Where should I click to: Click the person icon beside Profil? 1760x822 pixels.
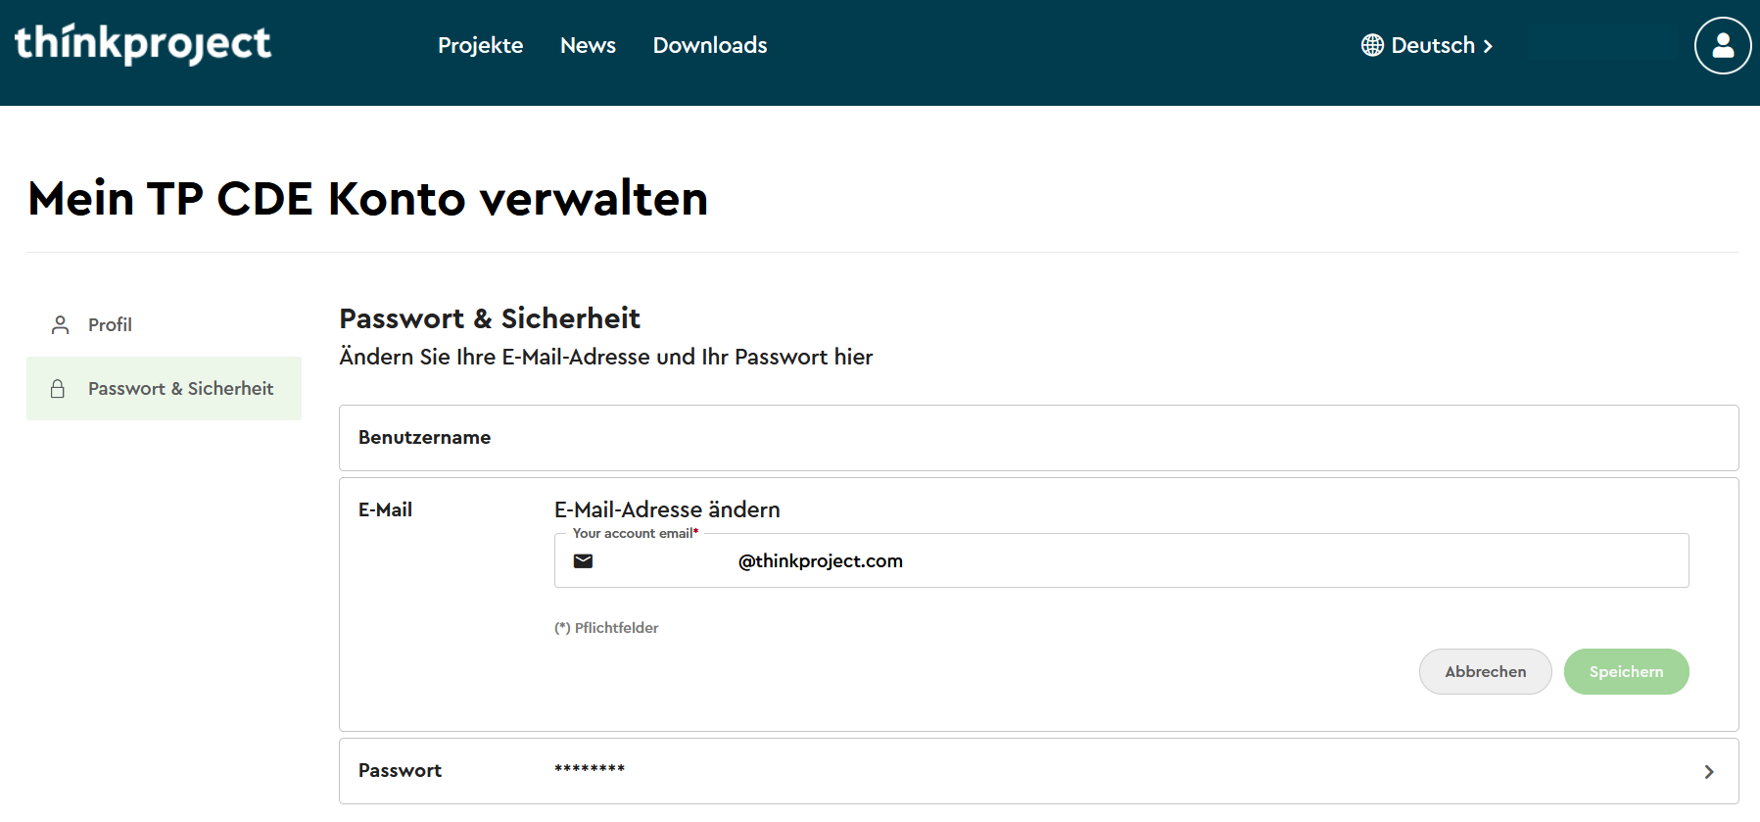(61, 324)
